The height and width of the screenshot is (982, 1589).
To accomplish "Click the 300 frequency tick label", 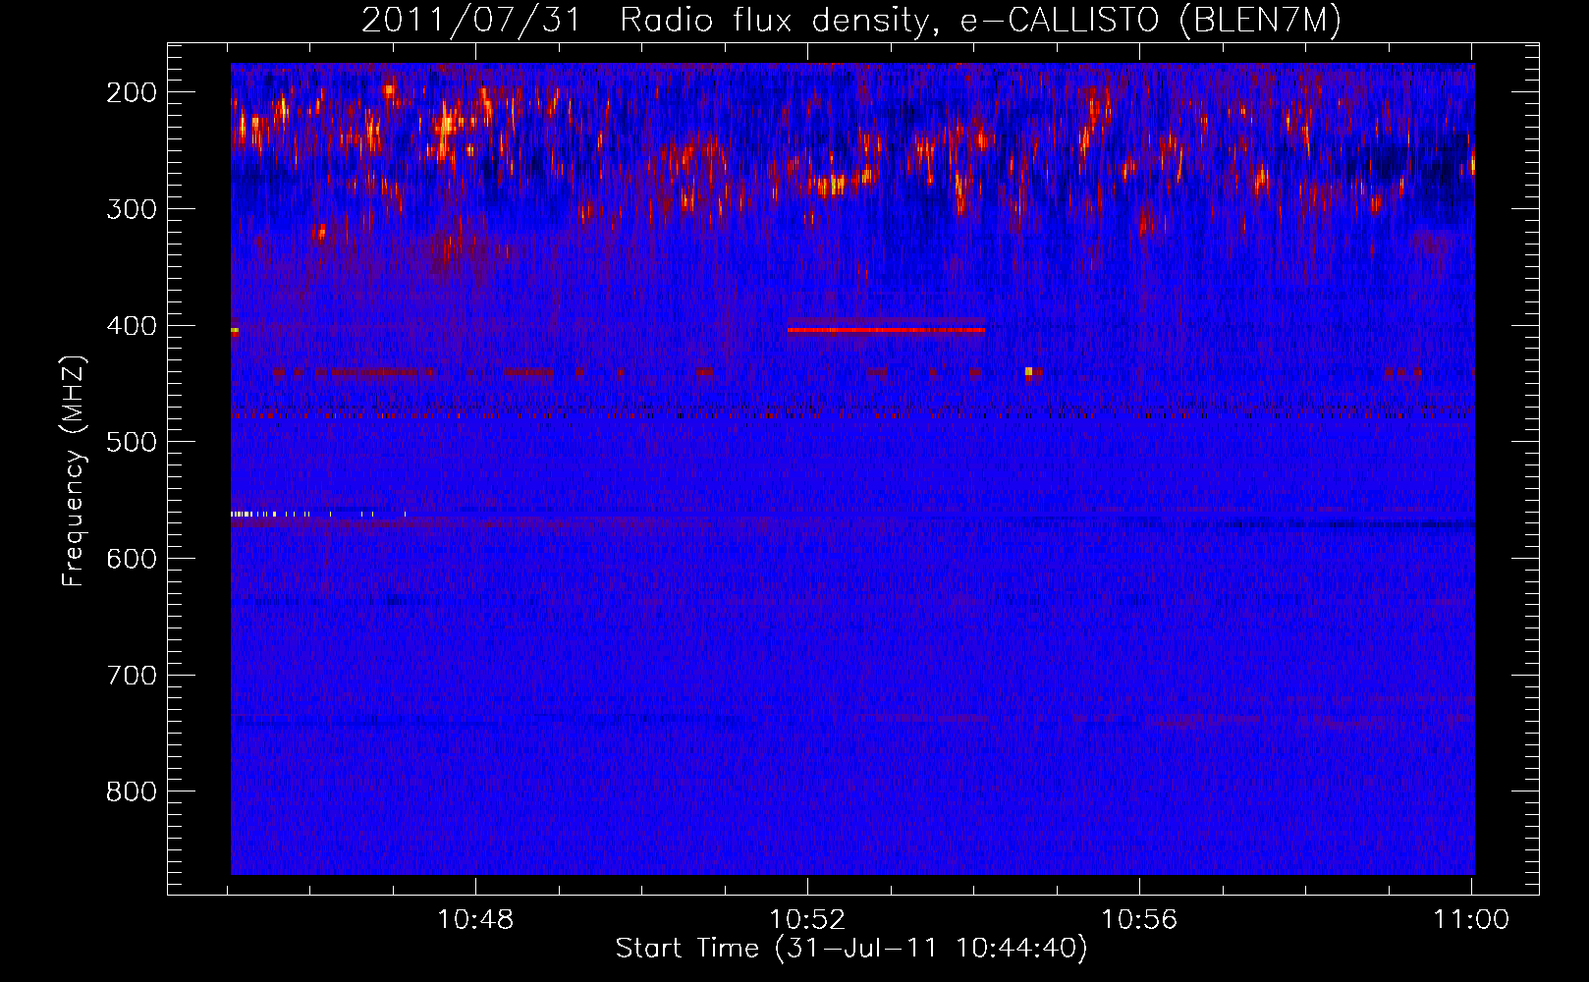I will point(131,209).
